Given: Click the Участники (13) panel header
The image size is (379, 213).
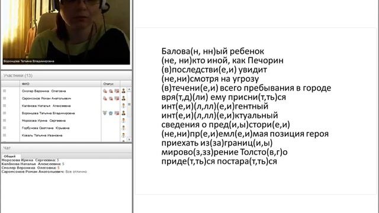Looking at the screenshot, I should [x=66, y=76].
